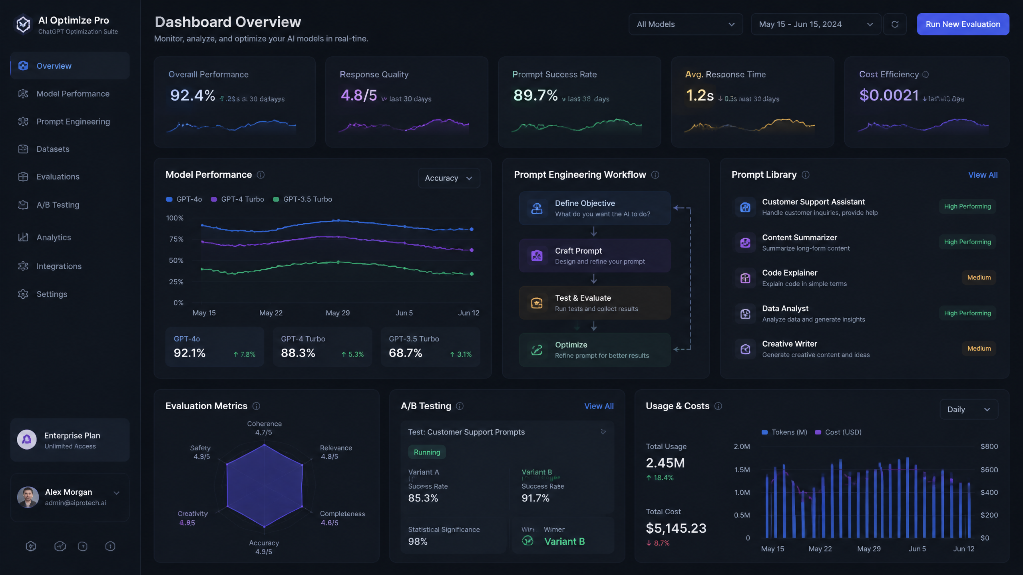Select the Test & Evaluate workflow step
The width and height of the screenshot is (1023, 575).
[595, 303]
